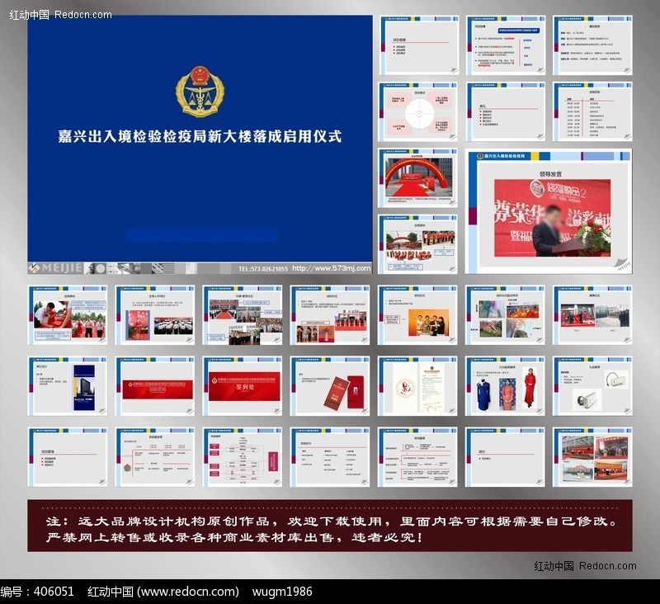
Task: Select the title text 嘉兴出入境检验检疫局新大楼落成启用仪式
Action: 200,136
